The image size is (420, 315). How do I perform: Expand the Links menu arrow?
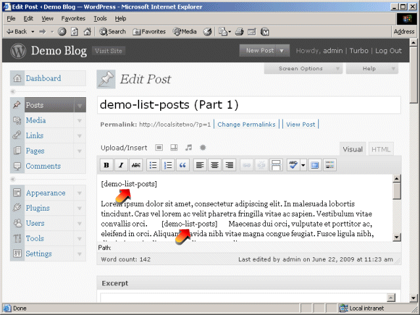[x=79, y=136]
